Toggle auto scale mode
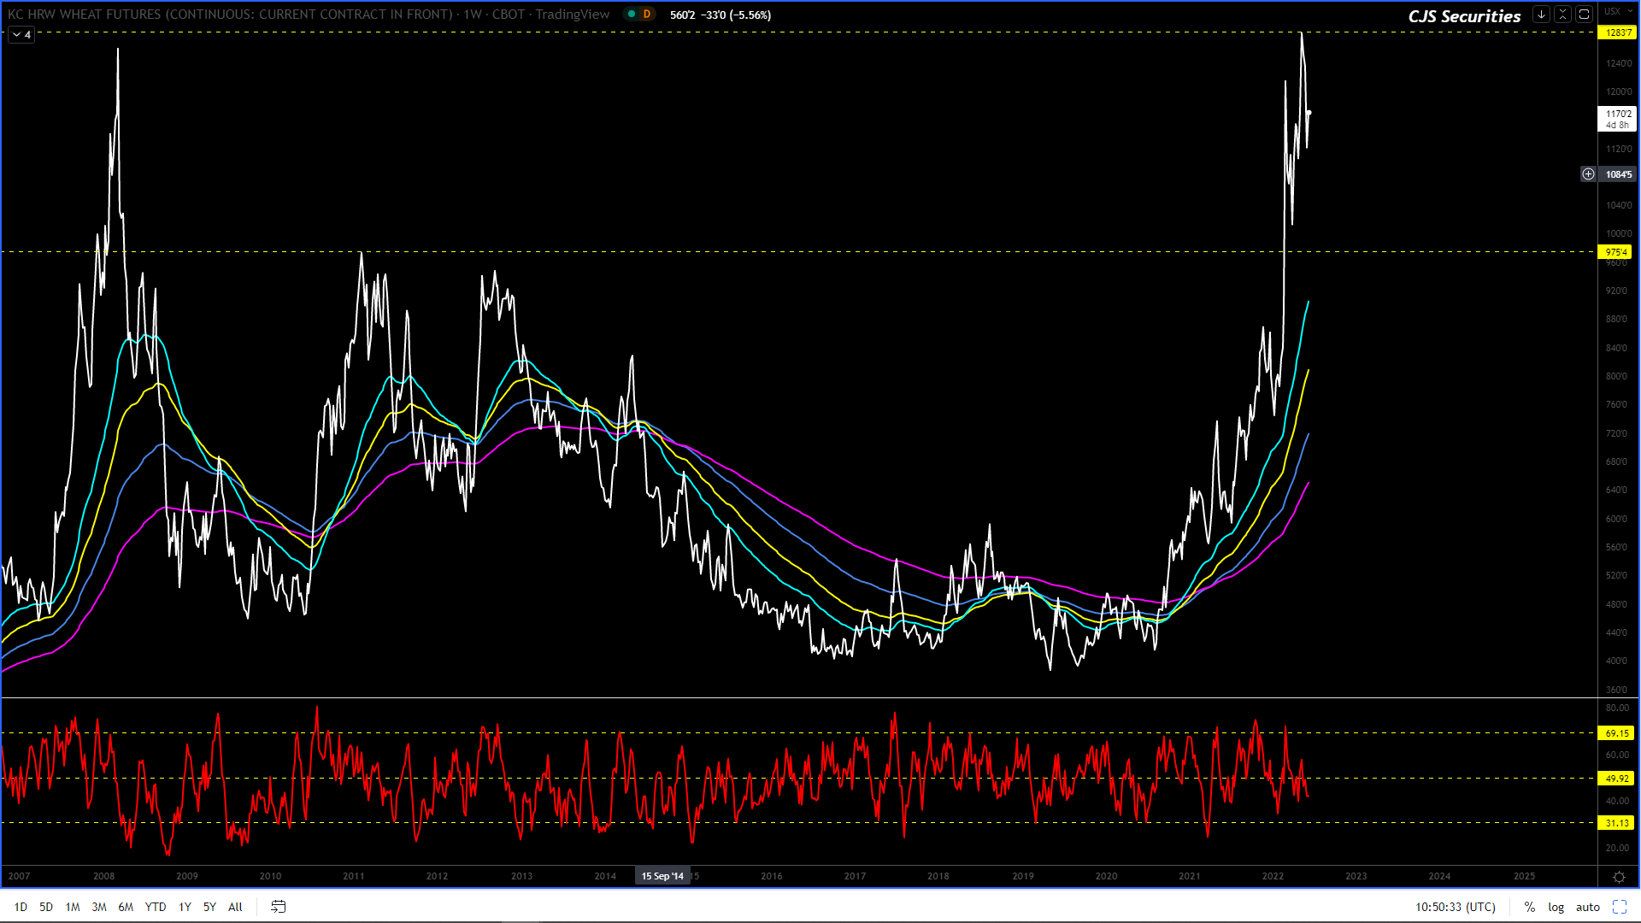 click(x=1588, y=907)
